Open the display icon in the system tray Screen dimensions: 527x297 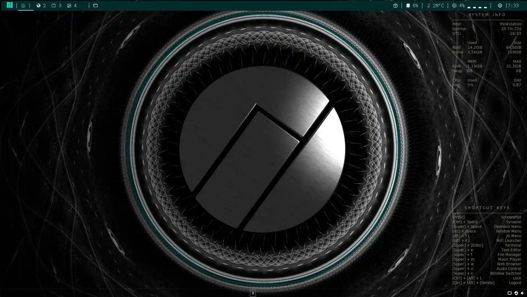510,293
